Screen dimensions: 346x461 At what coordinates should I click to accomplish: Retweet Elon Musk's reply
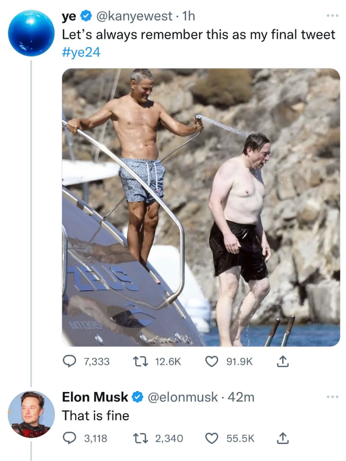(140, 438)
